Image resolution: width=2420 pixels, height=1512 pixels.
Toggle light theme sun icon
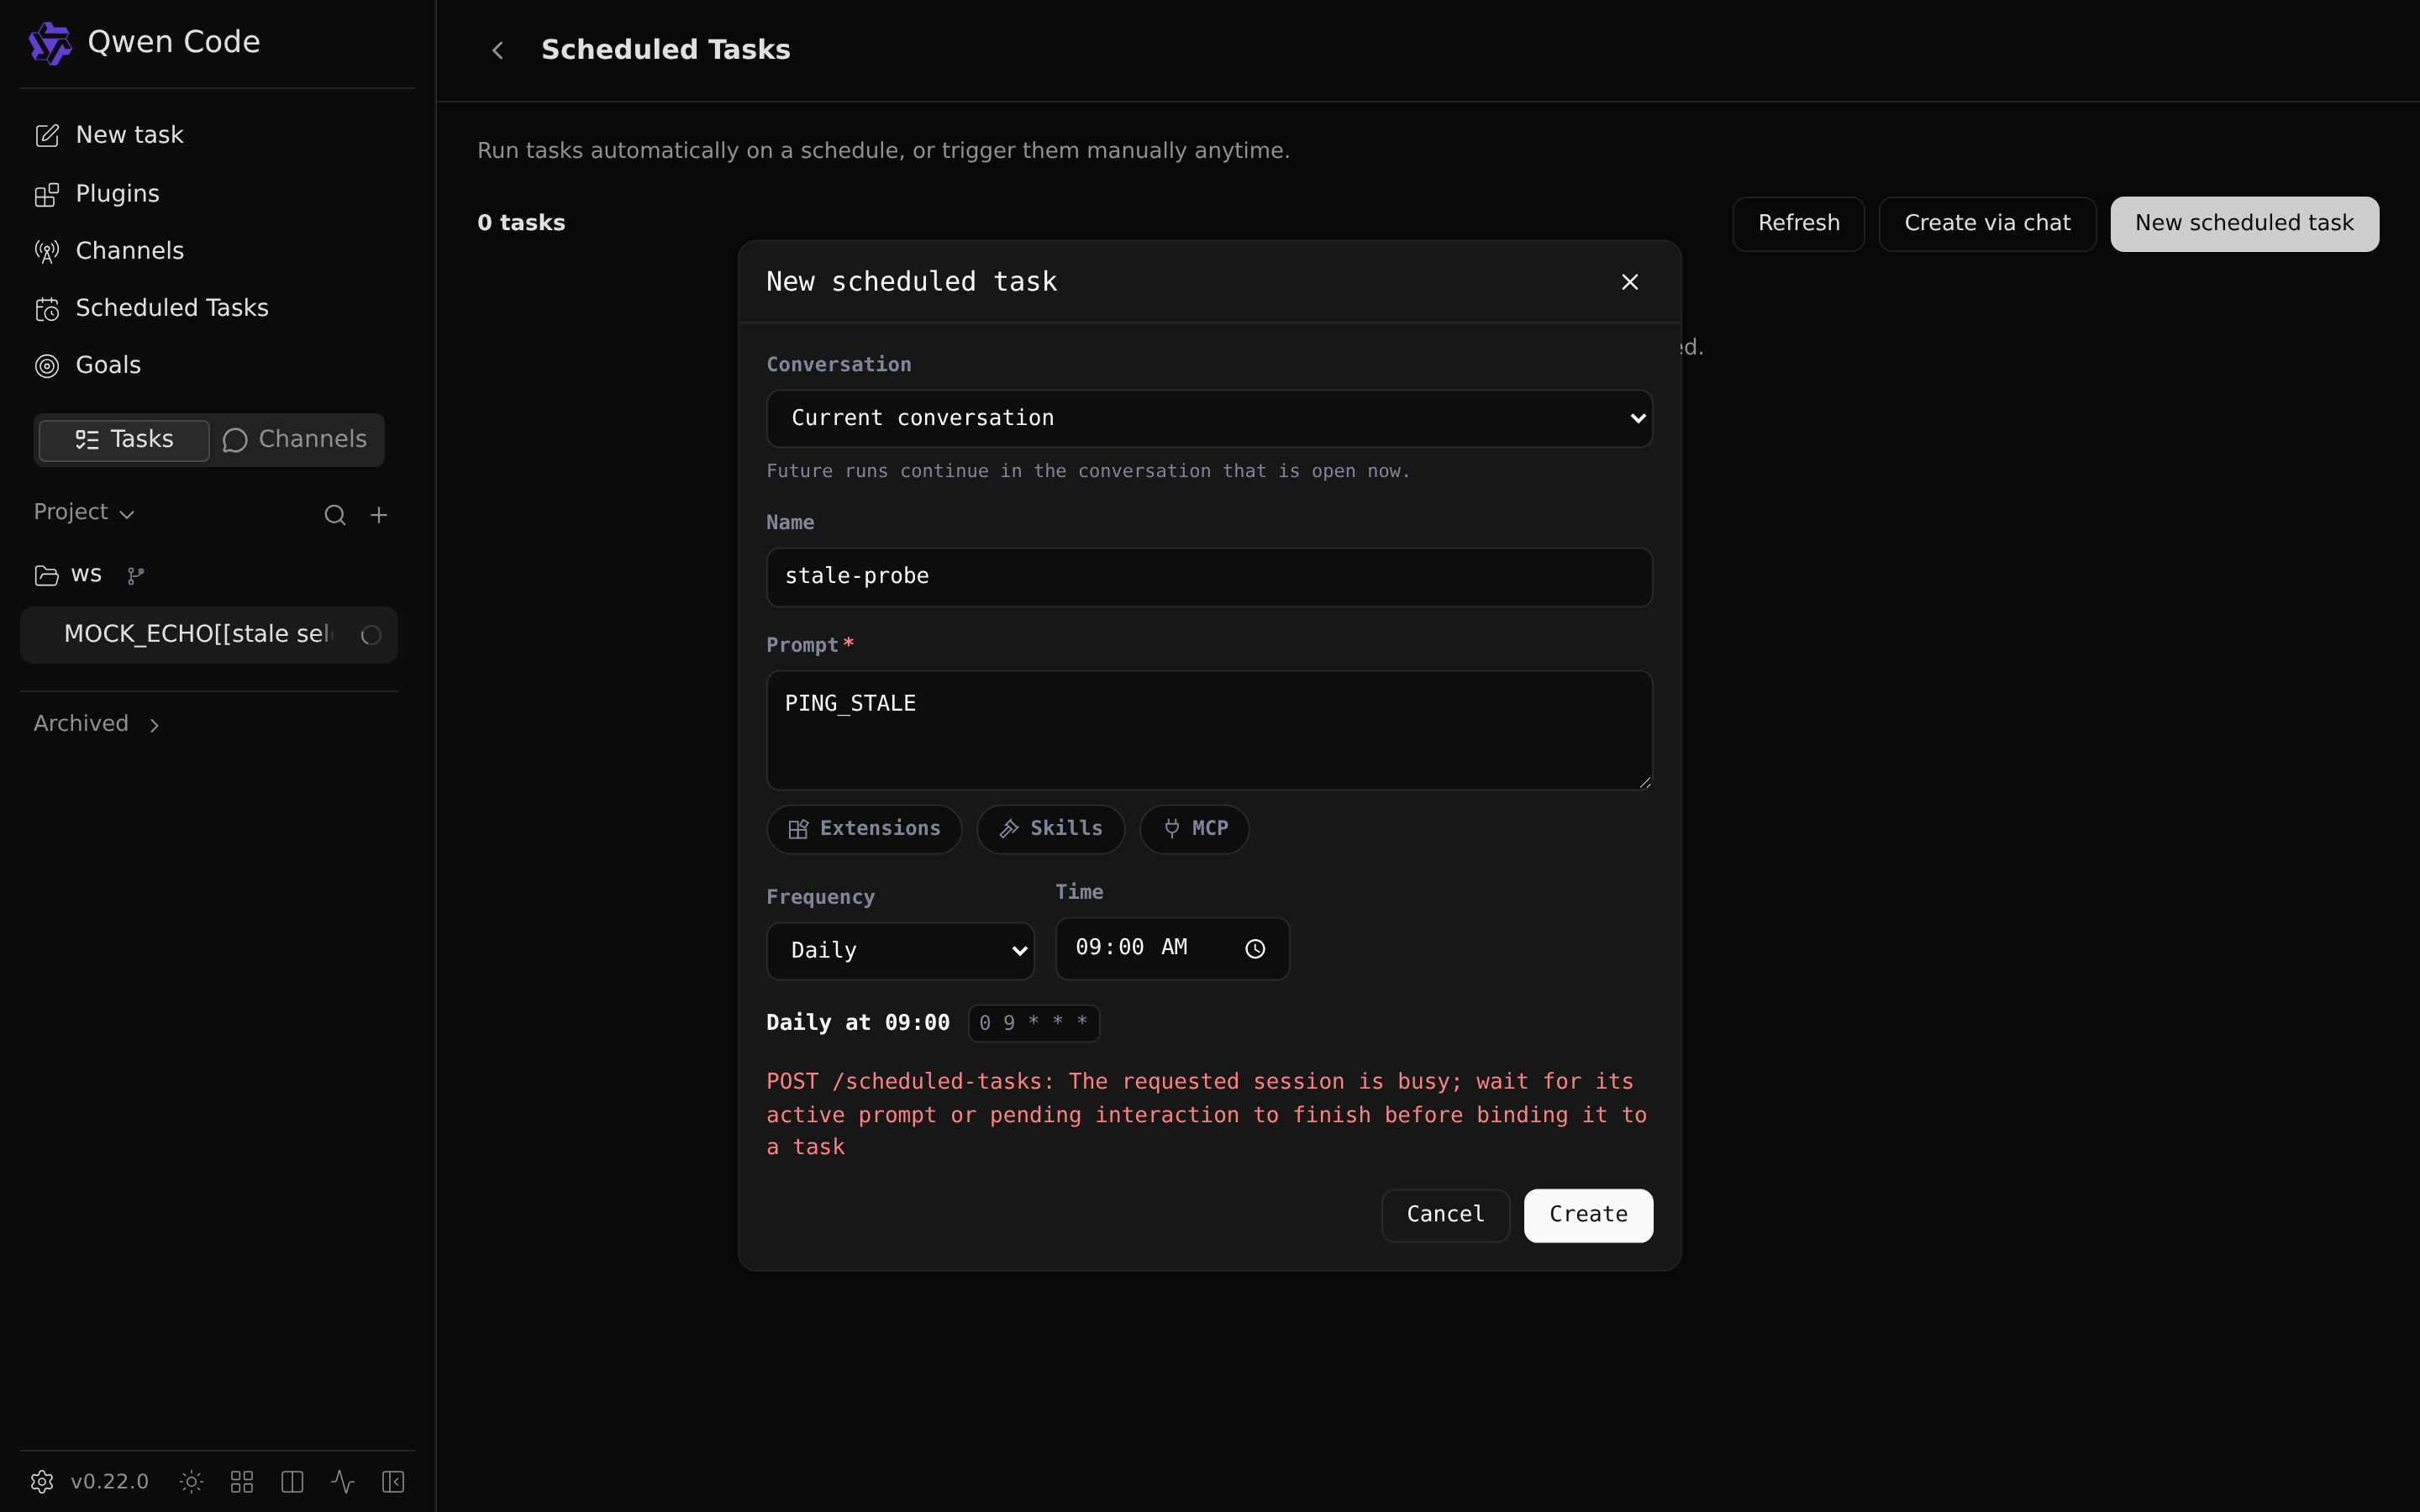pyautogui.click(x=191, y=1481)
